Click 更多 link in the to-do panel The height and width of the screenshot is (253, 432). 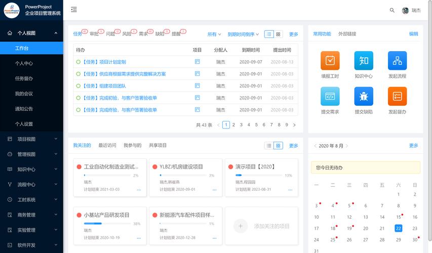(x=293, y=34)
